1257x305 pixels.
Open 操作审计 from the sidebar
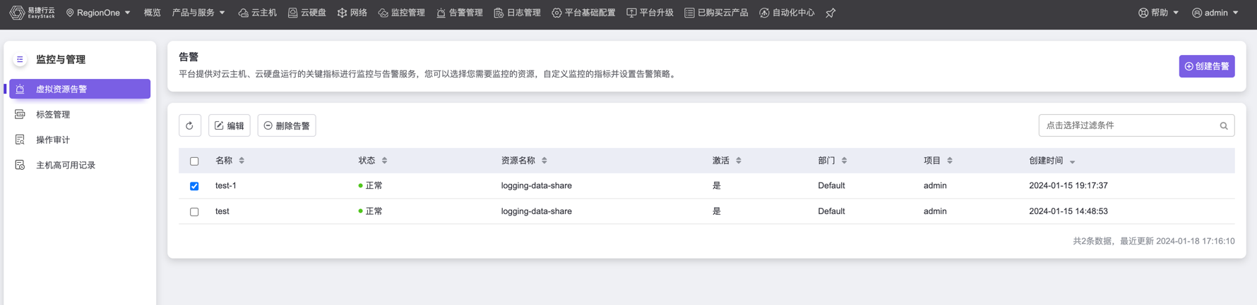(x=53, y=139)
